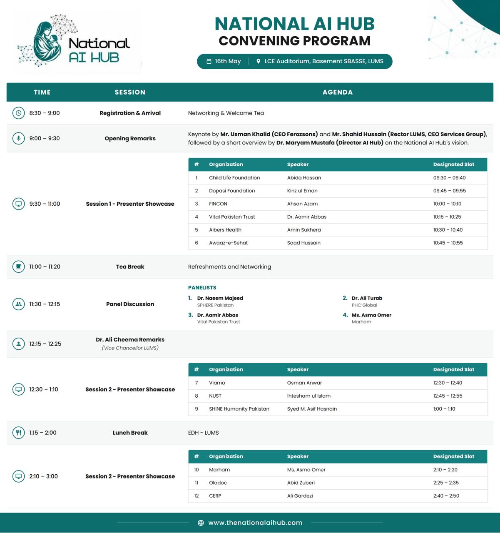Click the 1:00 – 1:10 slot cell
The image size is (500, 533).
444,409
